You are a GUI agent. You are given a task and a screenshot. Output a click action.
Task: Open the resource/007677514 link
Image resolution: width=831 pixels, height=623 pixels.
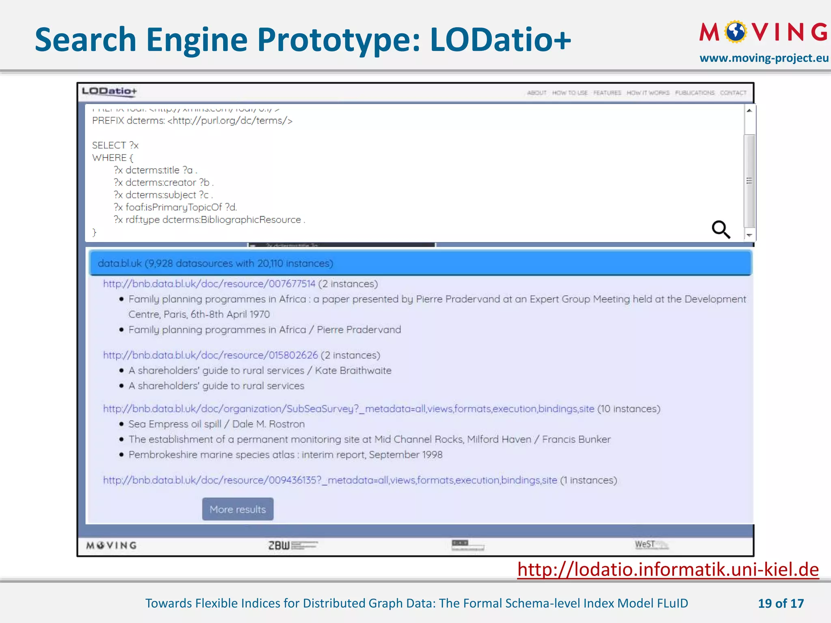[x=209, y=284]
